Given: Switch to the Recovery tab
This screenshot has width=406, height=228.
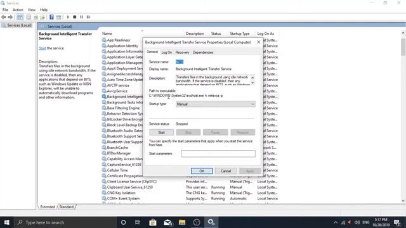Looking at the screenshot, I should coord(182,52).
